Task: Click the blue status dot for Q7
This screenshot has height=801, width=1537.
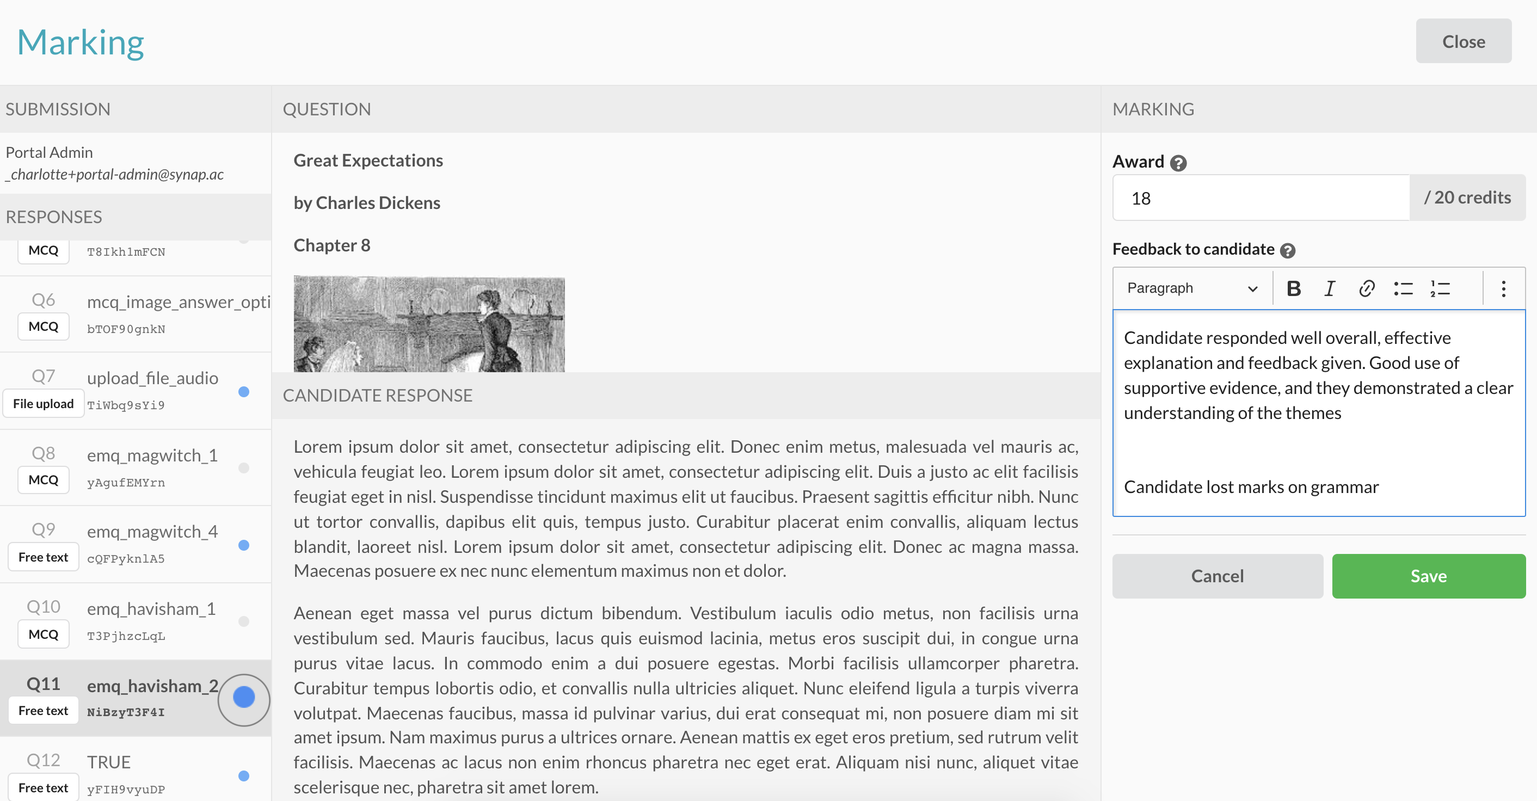Action: pyautogui.click(x=243, y=392)
